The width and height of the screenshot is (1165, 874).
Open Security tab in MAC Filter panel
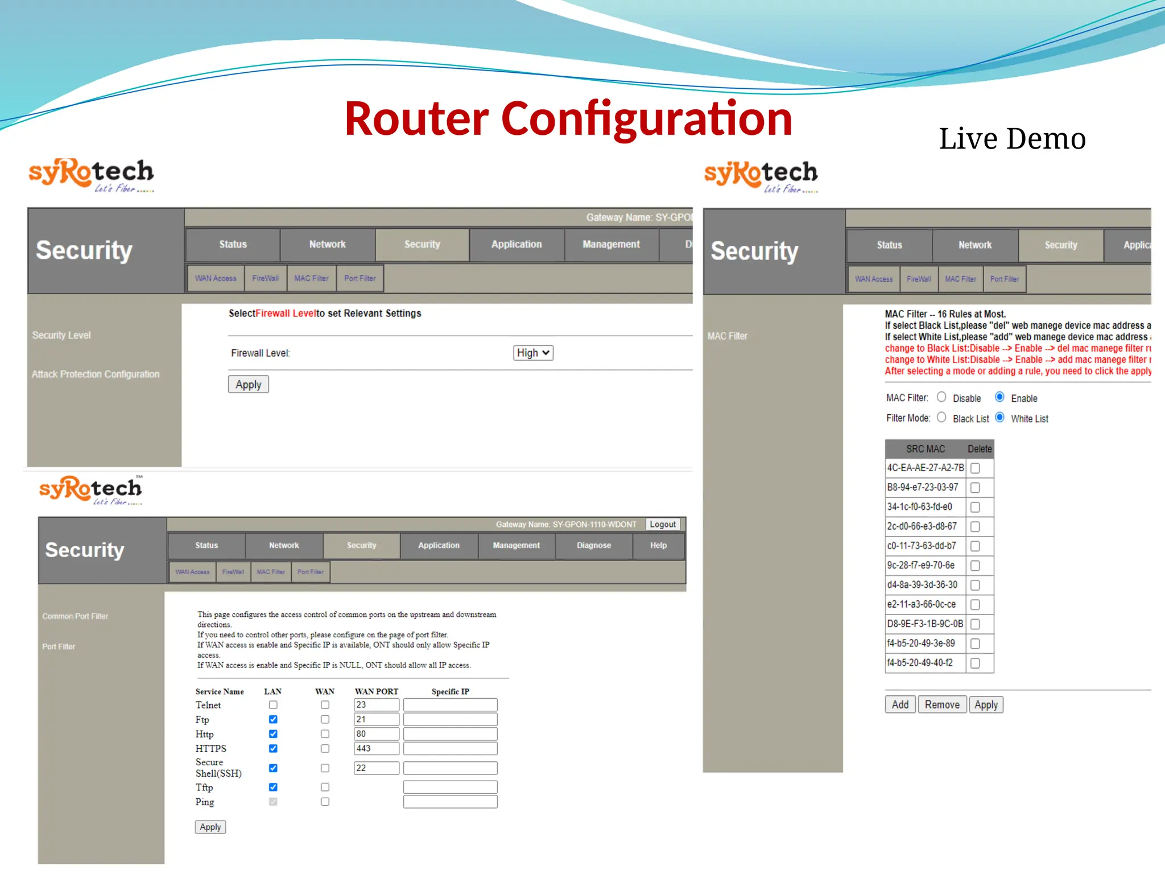(1061, 245)
